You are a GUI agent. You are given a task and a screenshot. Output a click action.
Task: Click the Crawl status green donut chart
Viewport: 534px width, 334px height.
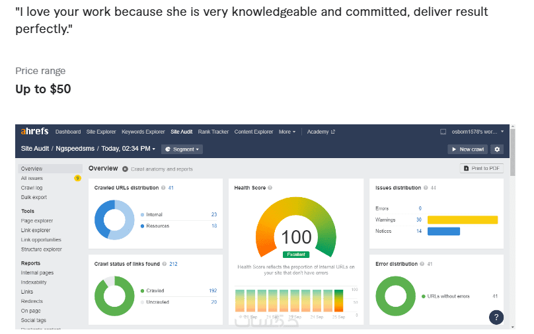tap(114, 296)
